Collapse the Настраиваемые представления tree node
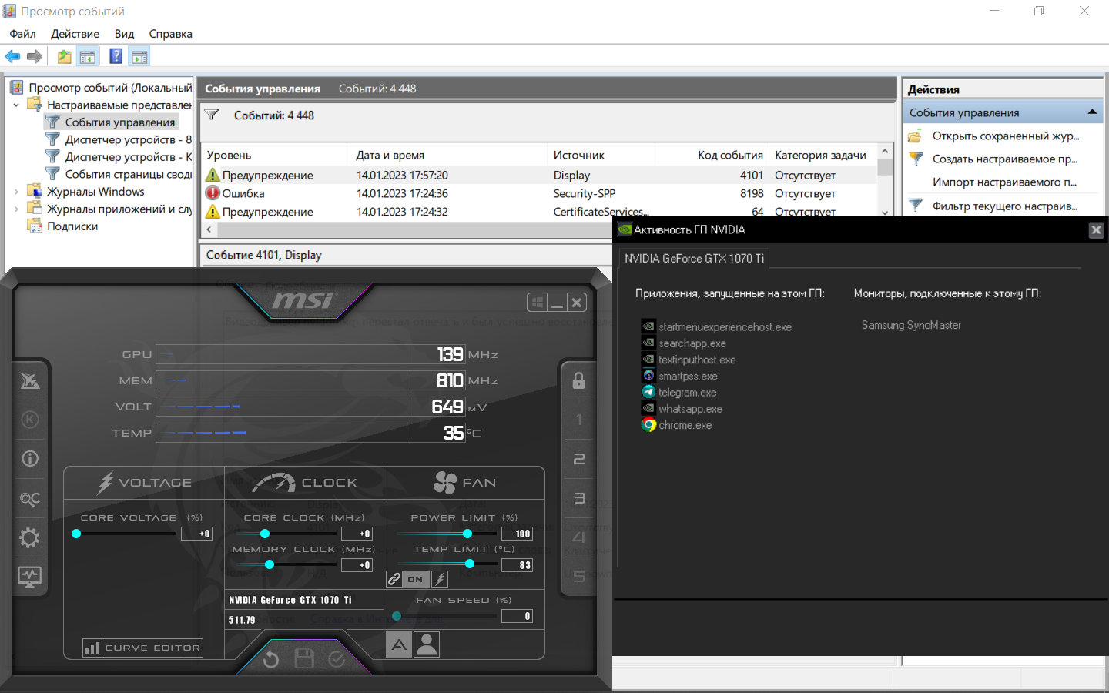The height and width of the screenshot is (693, 1109). click(x=16, y=105)
